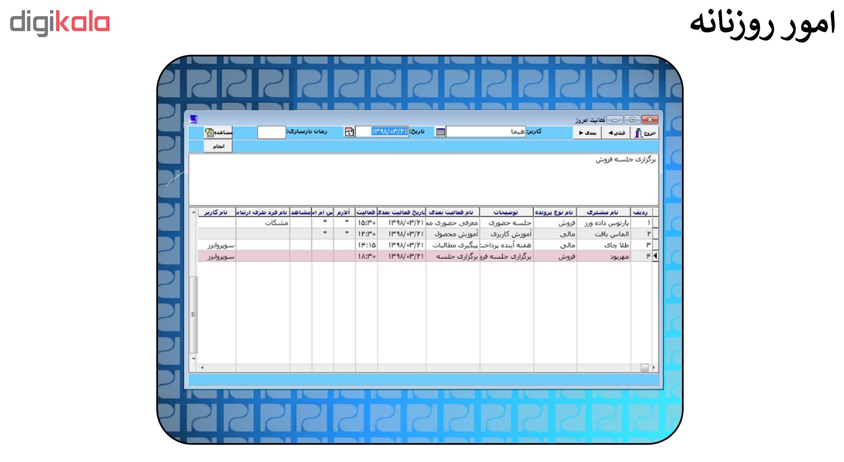
Task: Sort by نام نوع پرونده column header
Action: tap(555, 212)
